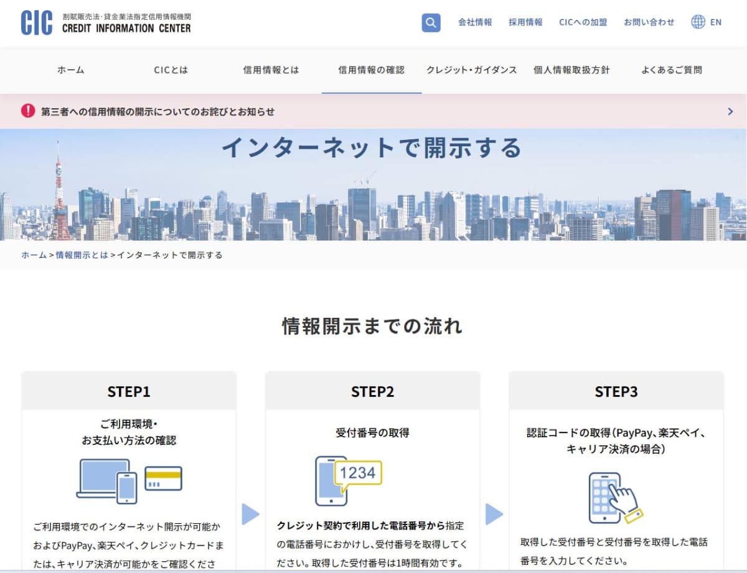Open the お問い合わせ link

pyautogui.click(x=649, y=22)
